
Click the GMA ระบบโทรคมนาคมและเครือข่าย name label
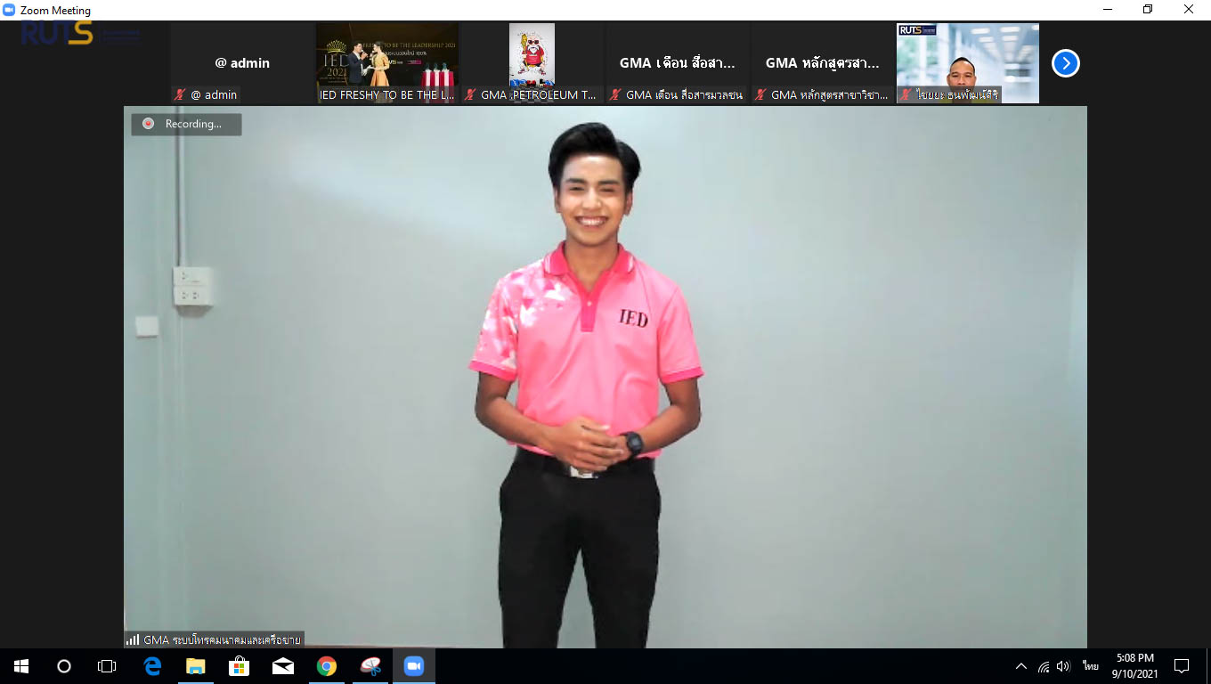point(222,639)
